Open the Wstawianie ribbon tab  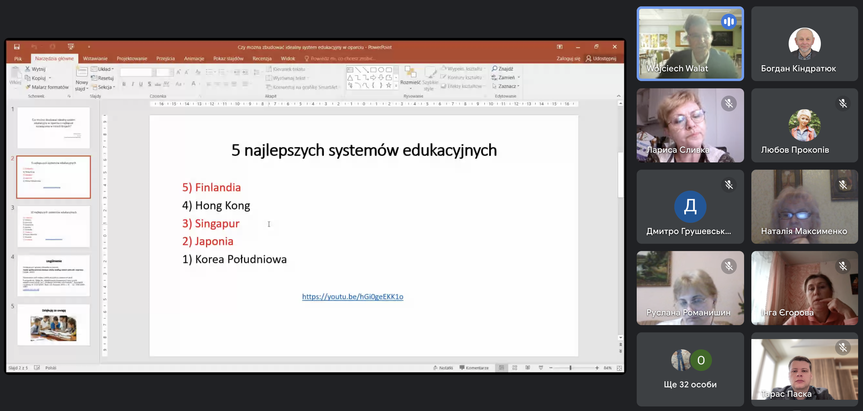click(95, 58)
